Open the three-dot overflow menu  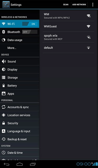click(x=93, y=5)
